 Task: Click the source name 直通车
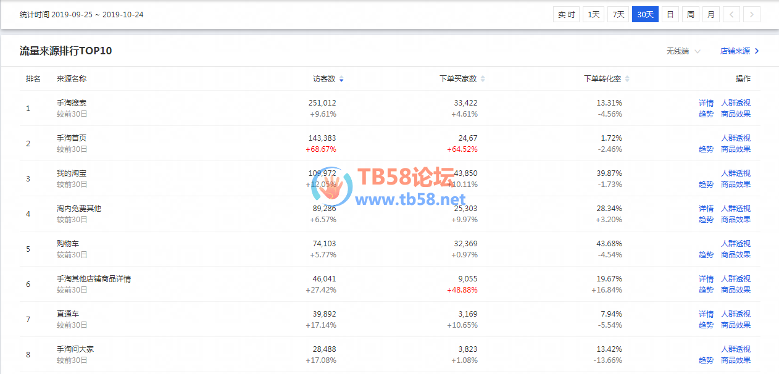tap(68, 314)
